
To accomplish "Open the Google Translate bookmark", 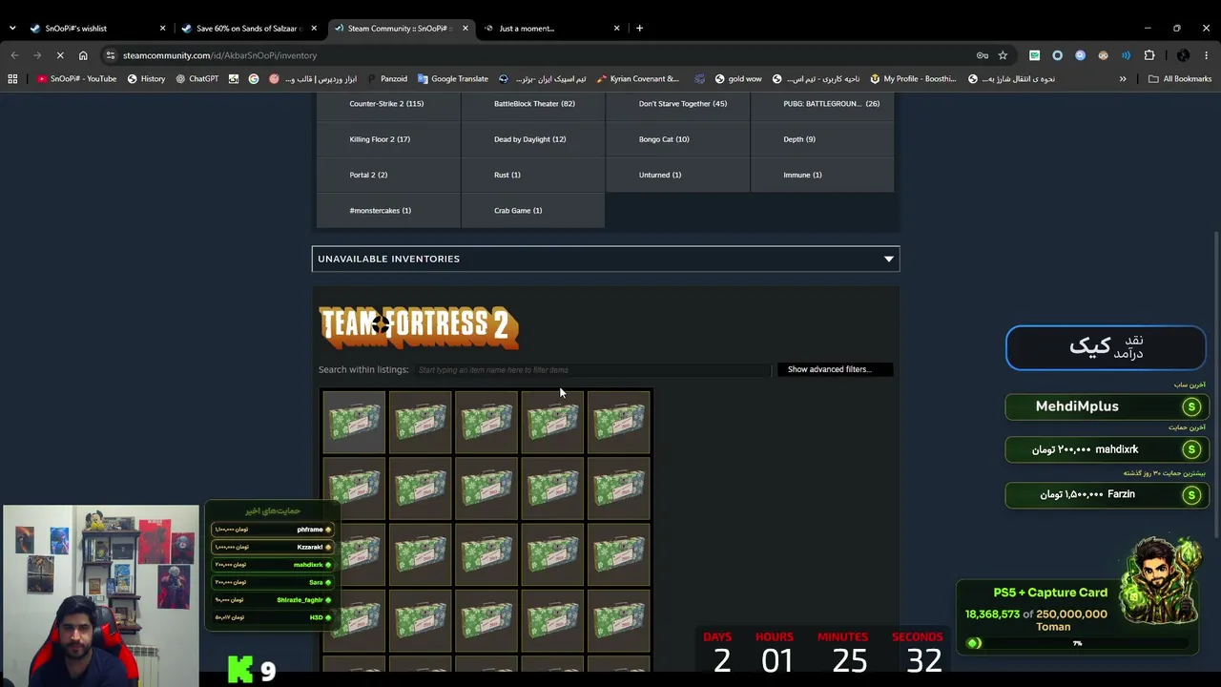I will point(451,79).
